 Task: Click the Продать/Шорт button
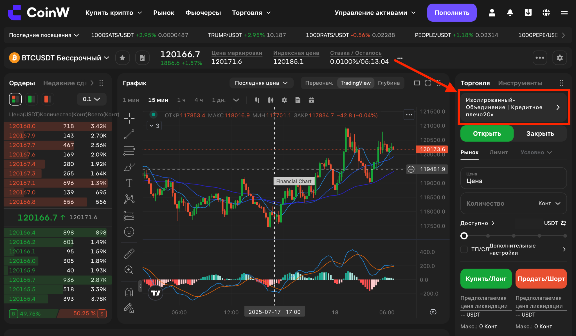point(541,279)
